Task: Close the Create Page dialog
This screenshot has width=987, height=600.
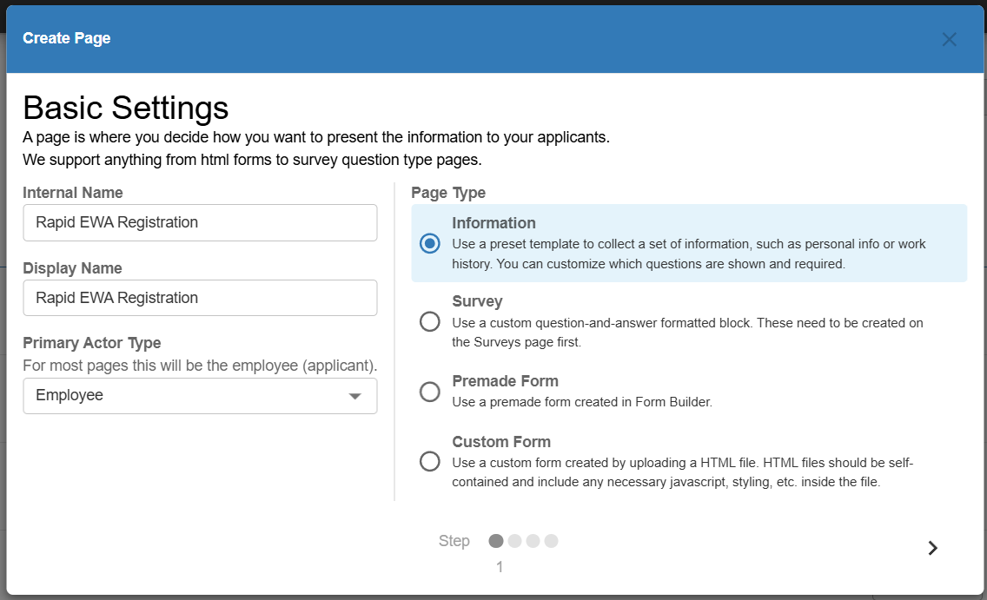Action: [x=949, y=39]
